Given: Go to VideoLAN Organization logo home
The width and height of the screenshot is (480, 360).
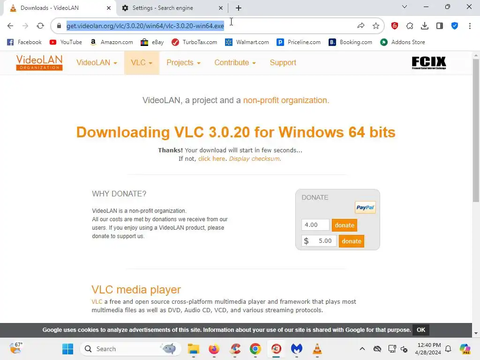Looking at the screenshot, I should (39, 62).
